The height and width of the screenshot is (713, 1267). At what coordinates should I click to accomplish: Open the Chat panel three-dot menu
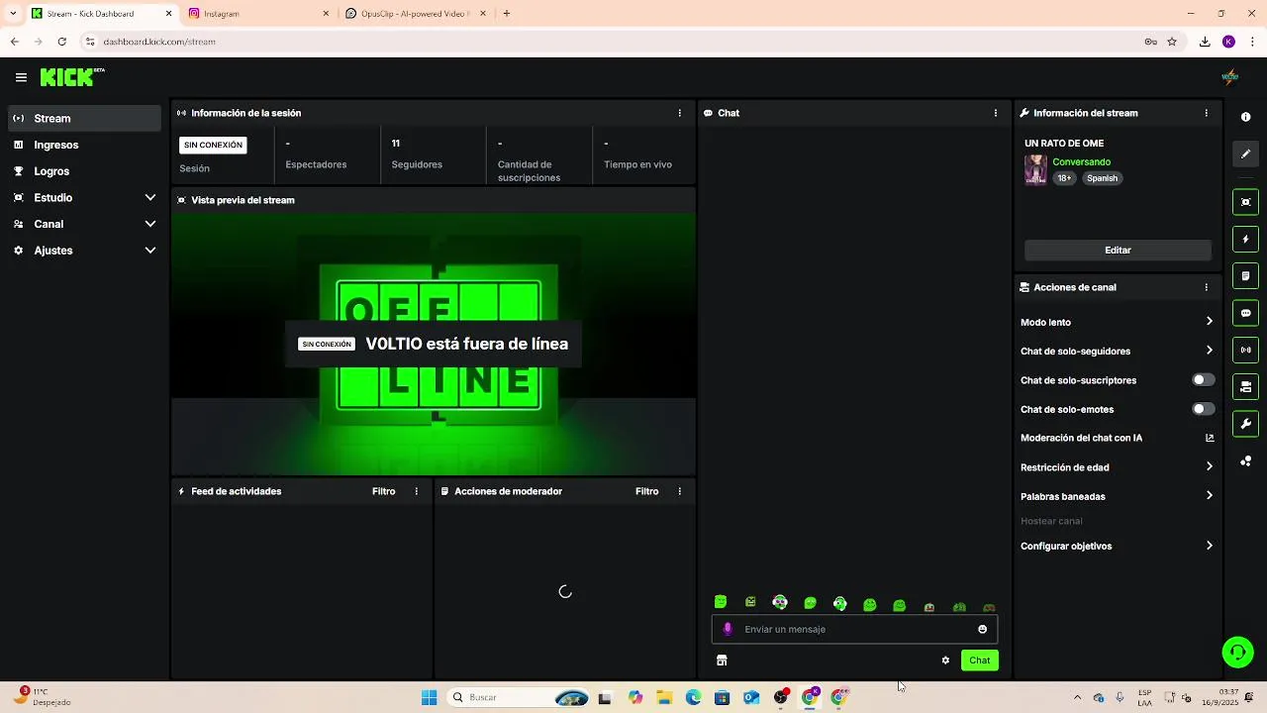(x=995, y=113)
